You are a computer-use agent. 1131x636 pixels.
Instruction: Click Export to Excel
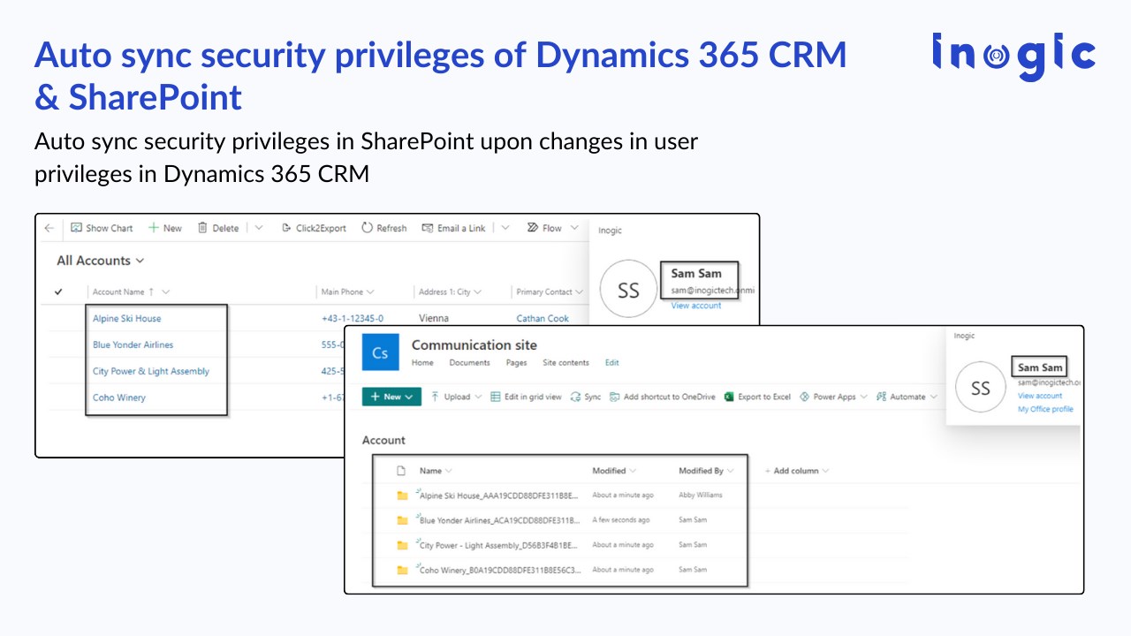(758, 397)
